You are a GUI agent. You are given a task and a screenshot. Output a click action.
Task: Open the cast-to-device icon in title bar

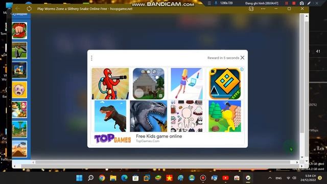tap(251, 9)
